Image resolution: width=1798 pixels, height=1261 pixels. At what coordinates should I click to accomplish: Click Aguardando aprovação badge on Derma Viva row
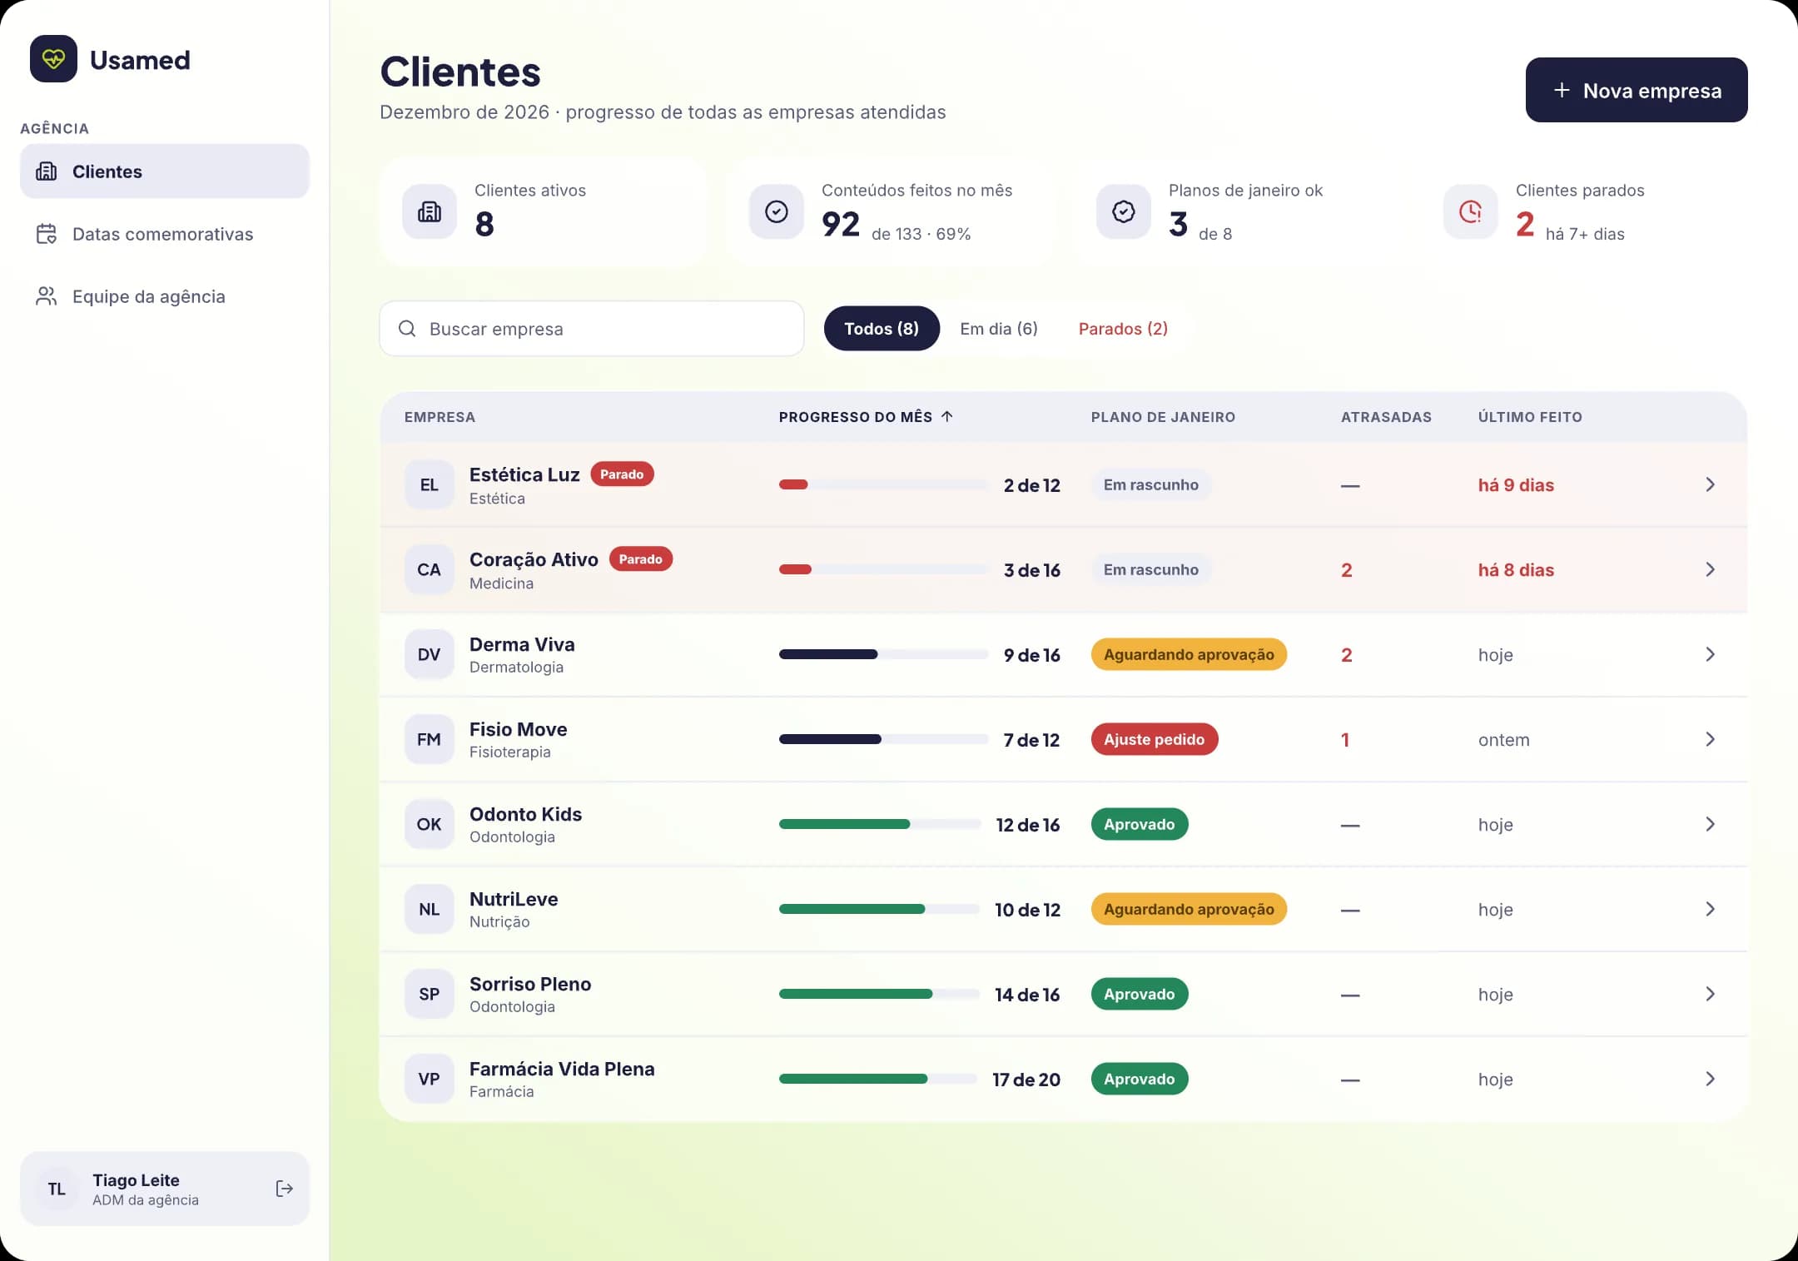point(1189,654)
